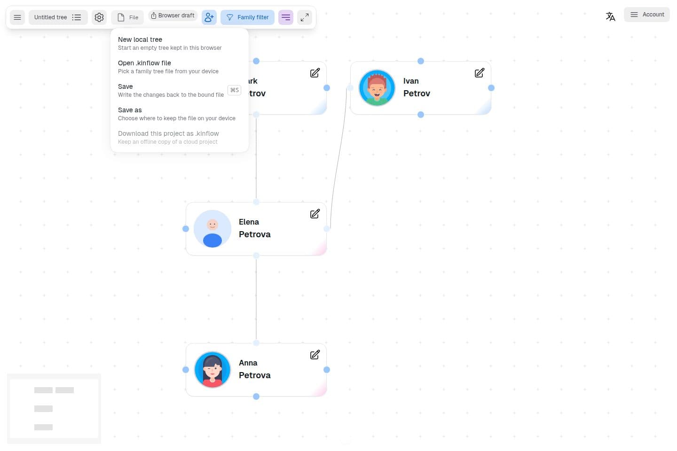
Task: Toggle the Family filter
Action: pyautogui.click(x=247, y=17)
